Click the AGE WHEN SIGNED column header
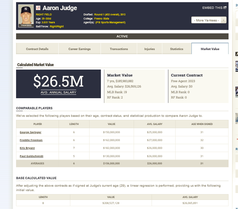This screenshot has height=209, width=238. (202, 124)
